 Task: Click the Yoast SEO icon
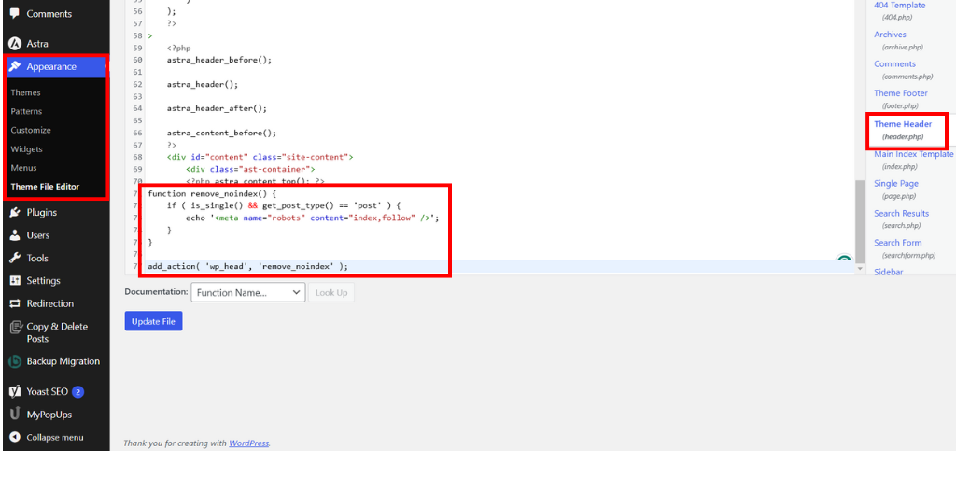15,391
